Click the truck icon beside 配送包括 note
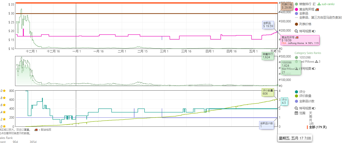Image resolution: width=342 pixels, height=143 pixels. pos(36,130)
